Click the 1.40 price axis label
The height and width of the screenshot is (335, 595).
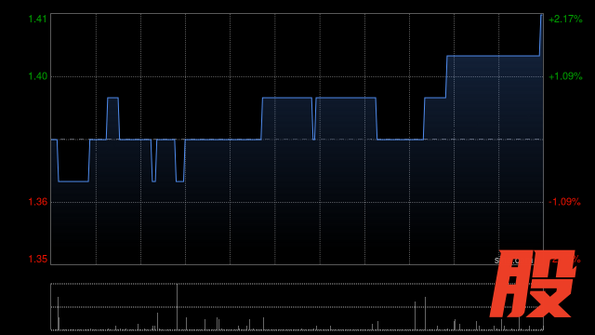pos(38,76)
